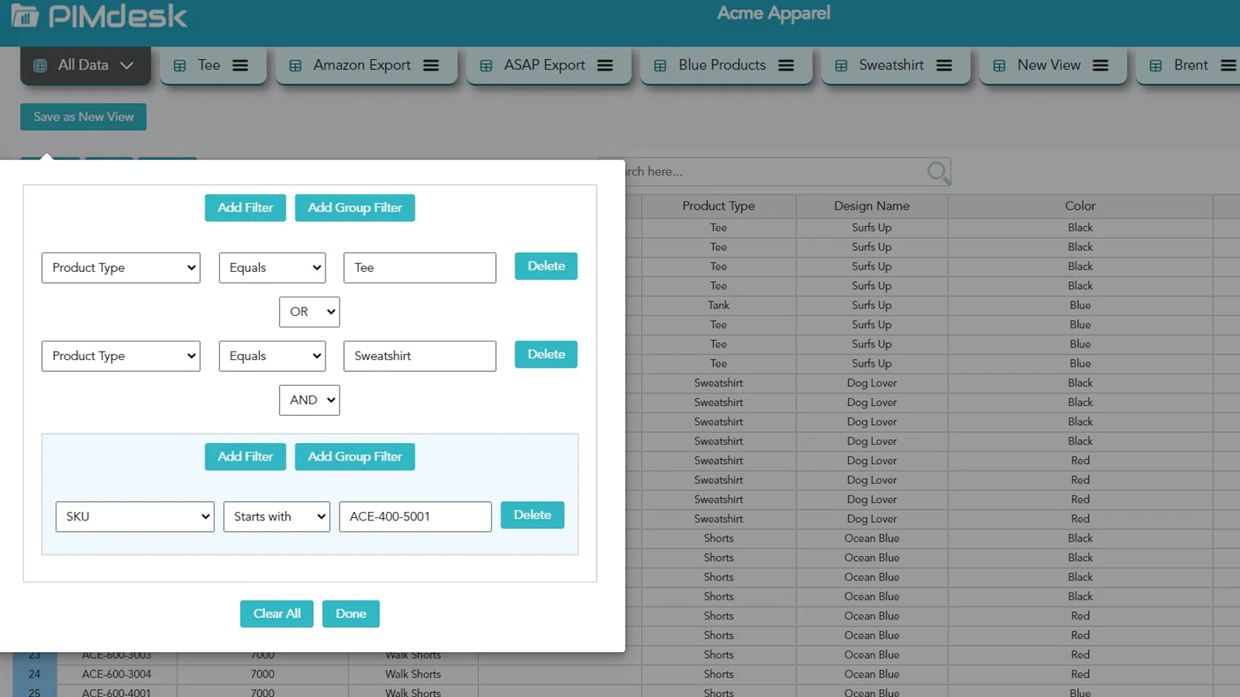Change the Starts with condition dropdown
Image resolution: width=1240 pixels, height=697 pixels.
(277, 517)
